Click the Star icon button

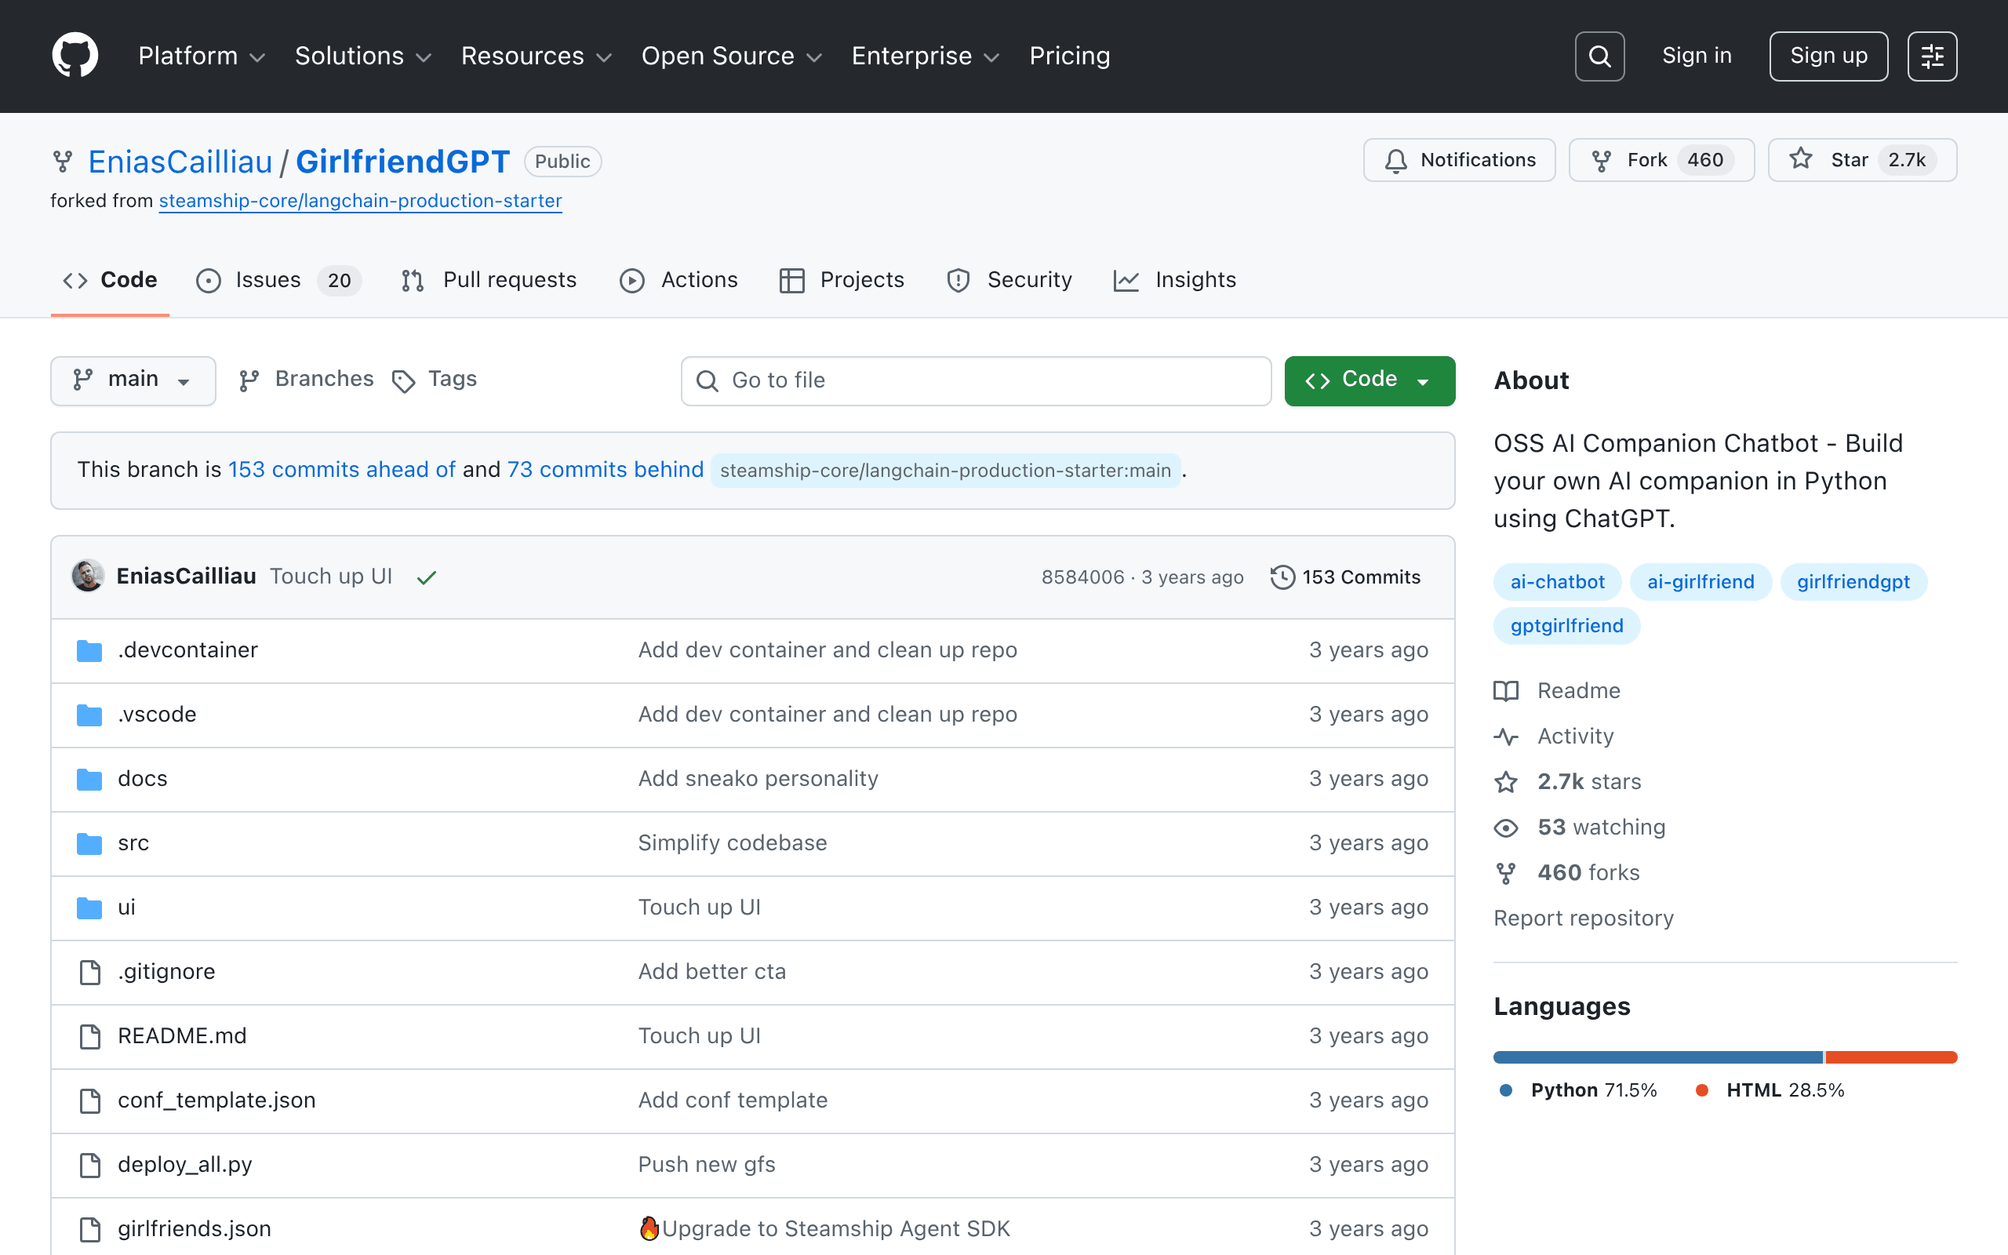pos(1801,158)
